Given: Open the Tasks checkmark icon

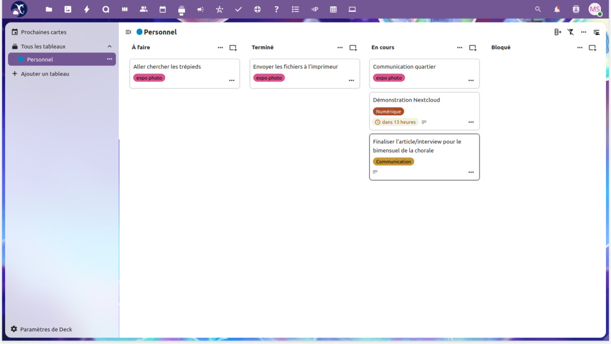Looking at the screenshot, I should point(238,9).
